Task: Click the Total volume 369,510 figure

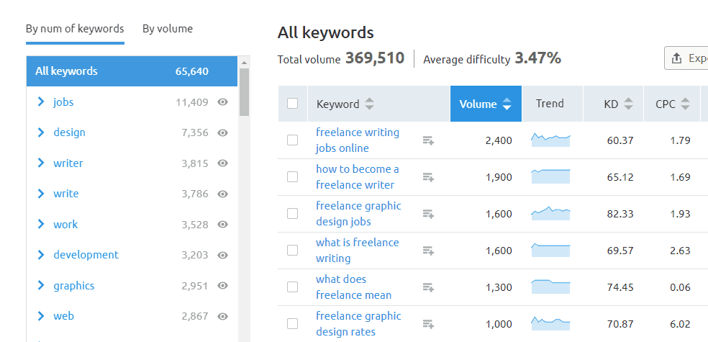Action: click(375, 58)
